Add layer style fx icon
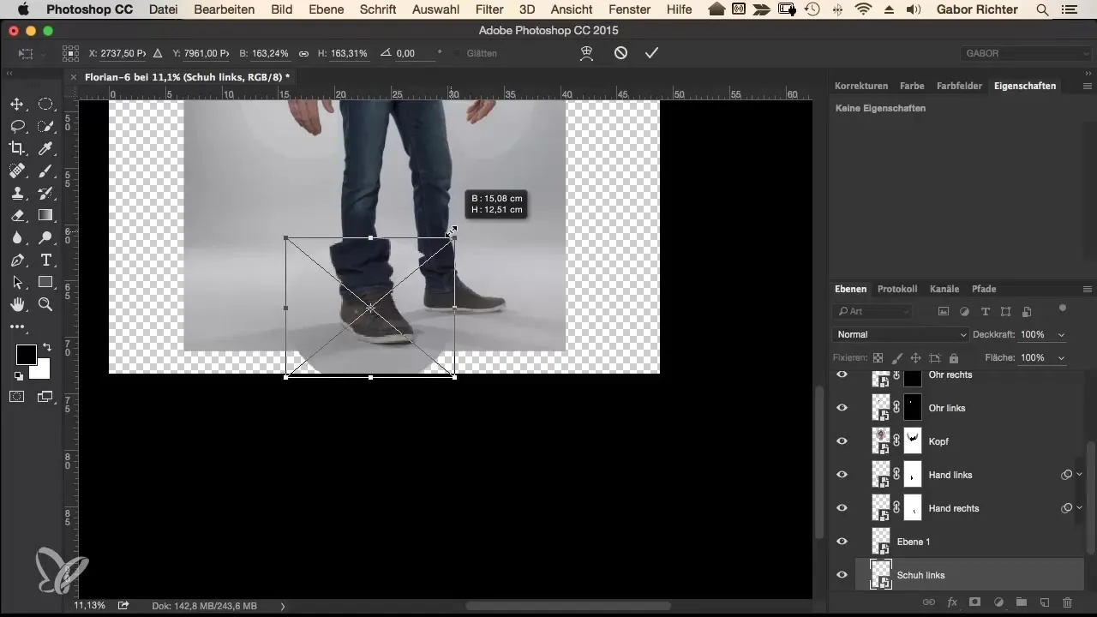 [x=951, y=603]
